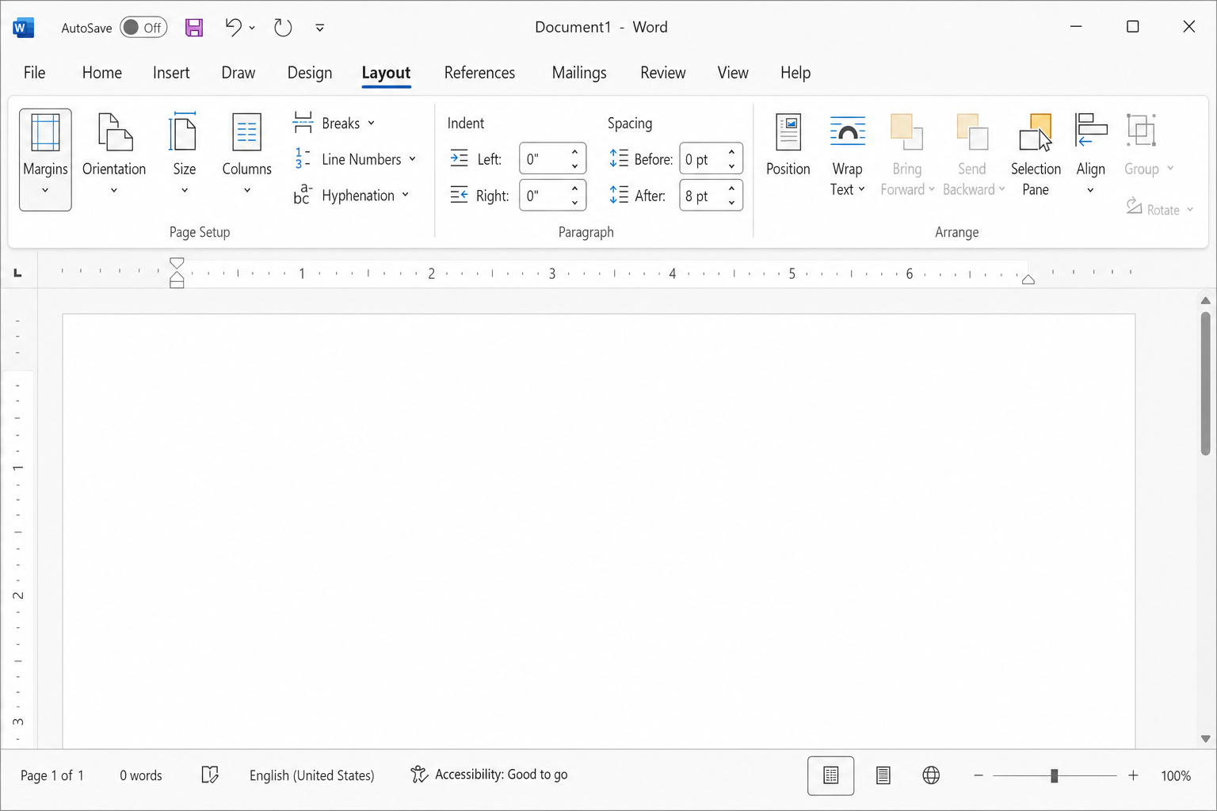Click the Bring Forward icon

point(906,132)
